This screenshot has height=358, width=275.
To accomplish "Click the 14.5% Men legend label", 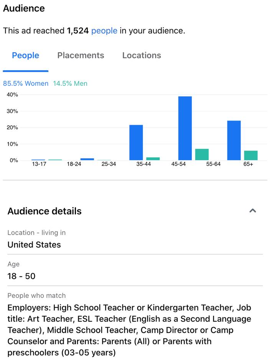I will pyautogui.click(x=70, y=83).
